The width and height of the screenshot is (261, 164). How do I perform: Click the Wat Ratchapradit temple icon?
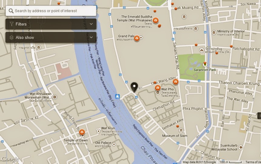202,50
